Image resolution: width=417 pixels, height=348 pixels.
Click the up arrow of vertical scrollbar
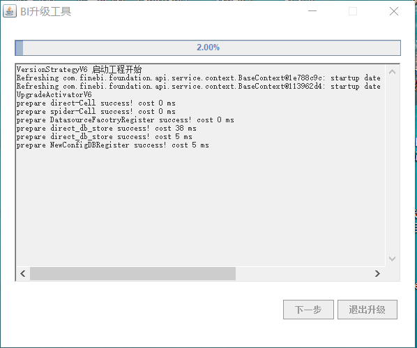coord(393,72)
